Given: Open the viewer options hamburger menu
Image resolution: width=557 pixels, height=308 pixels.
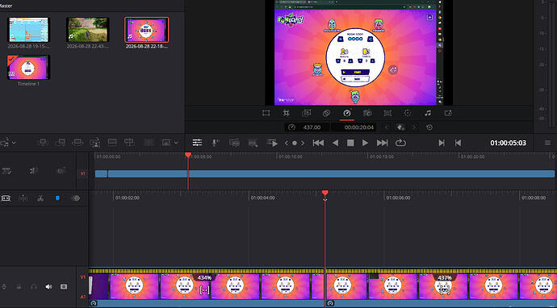Looking at the screenshot, I should click(x=547, y=143).
